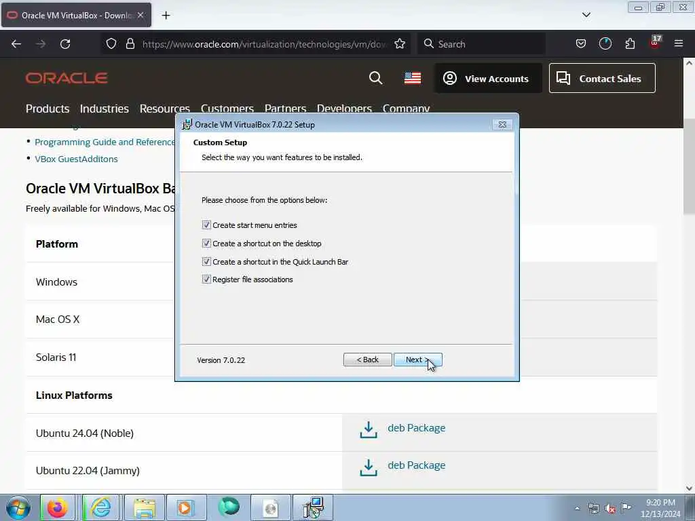695x521 pixels.
Task: Open Windows Explorer folder in taskbar
Action: (145, 507)
